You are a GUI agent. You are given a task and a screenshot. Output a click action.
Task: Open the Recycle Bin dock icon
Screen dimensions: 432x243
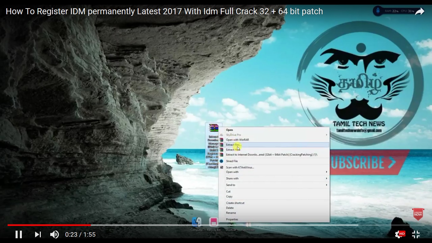coord(214,222)
